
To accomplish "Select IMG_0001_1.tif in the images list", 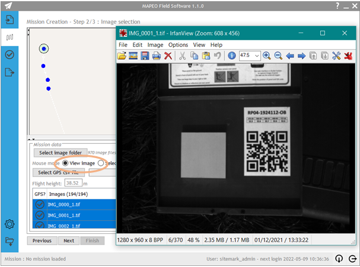I will coord(75,215).
